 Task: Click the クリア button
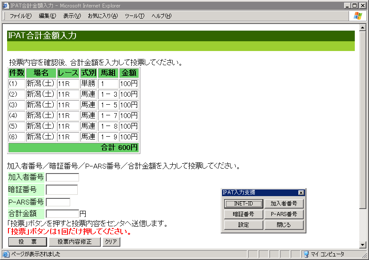(x=111, y=242)
